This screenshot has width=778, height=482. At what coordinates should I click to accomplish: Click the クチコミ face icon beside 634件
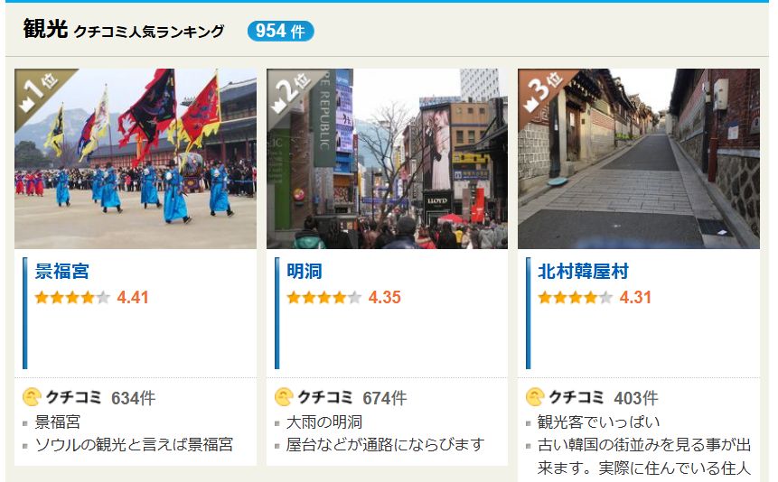tap(32, 397)
